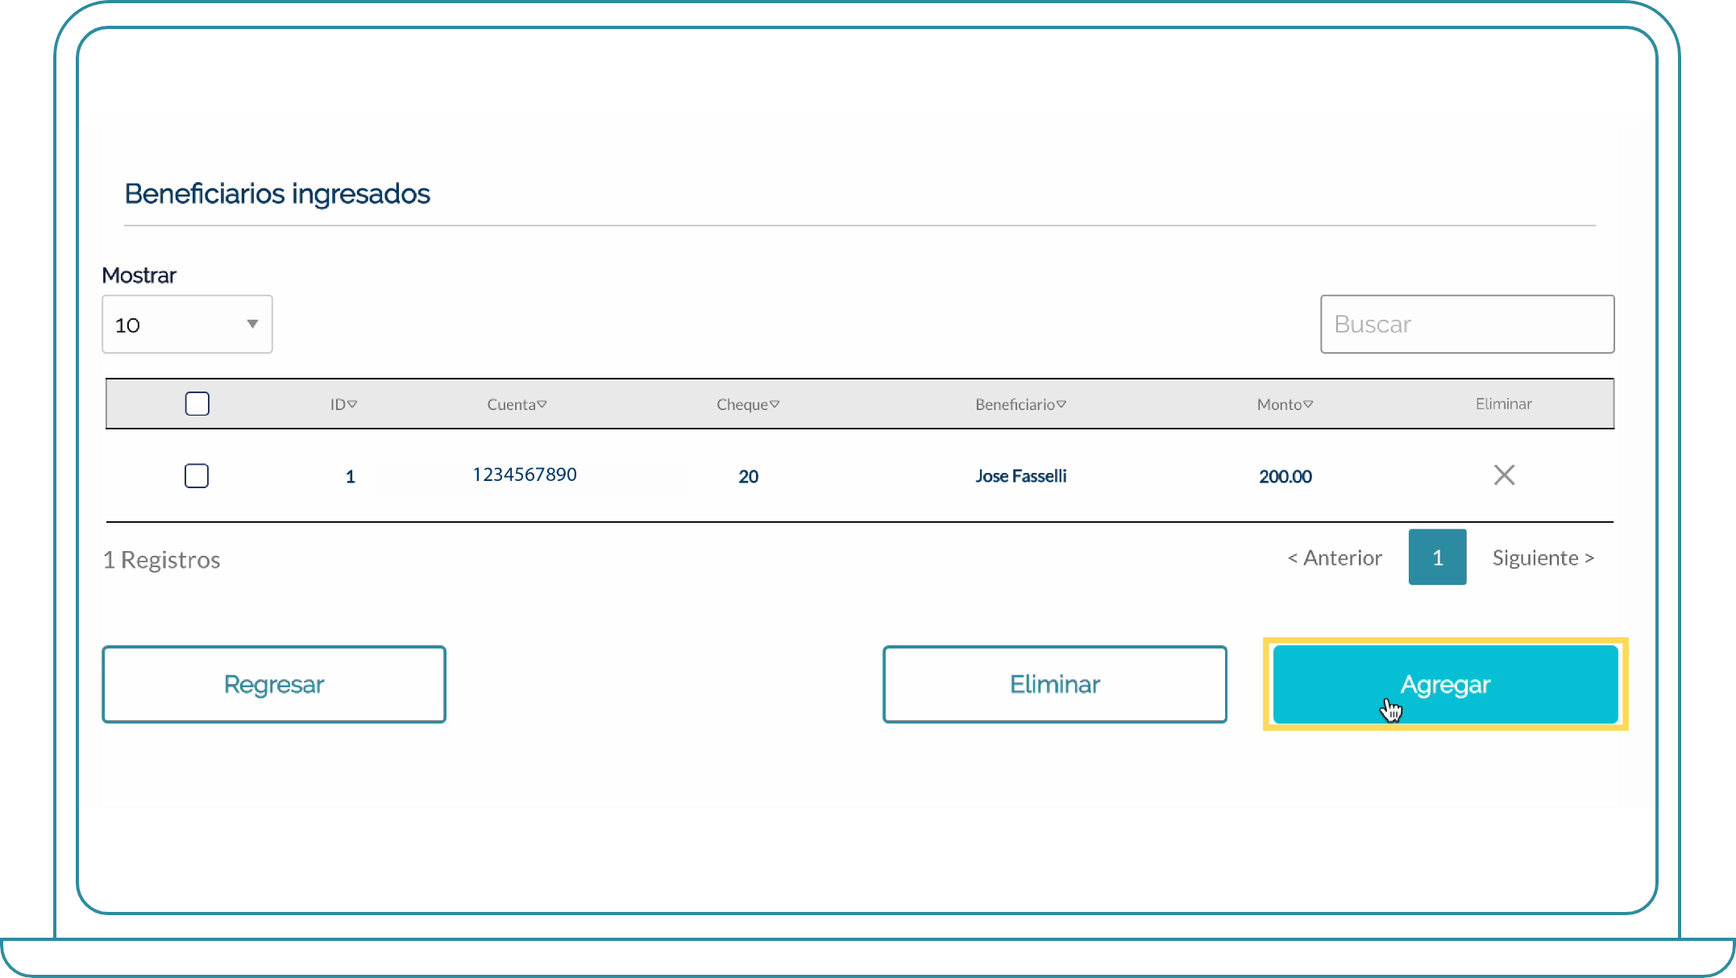Click the amount 200.00
The height and width of the screenshot is (978, 1736).
coord(1285,476)
